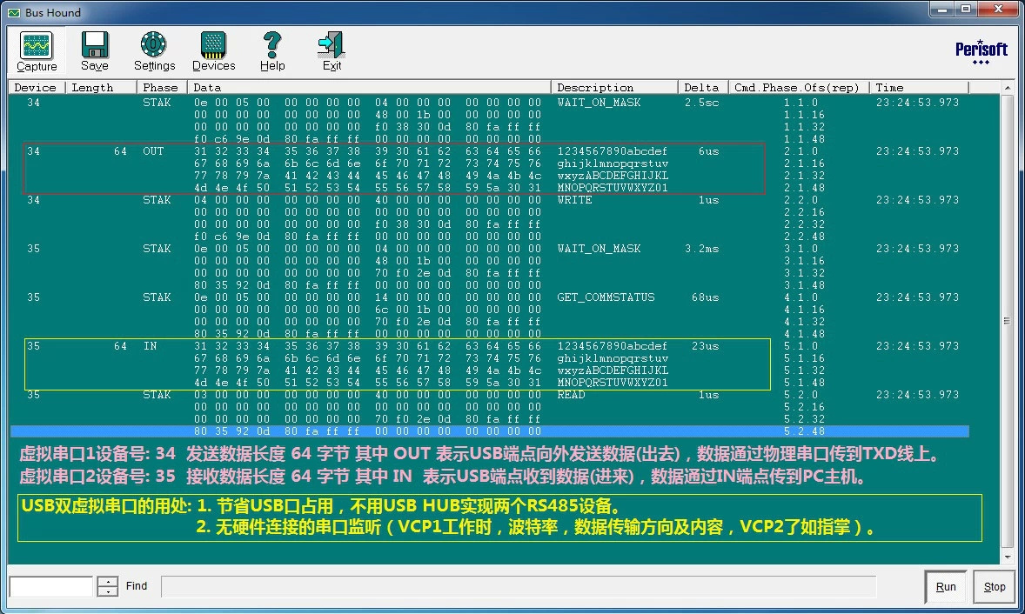This screenshot has height=614, width=1025.
Task: Click the Description column header
Action: tap(614, 88)
